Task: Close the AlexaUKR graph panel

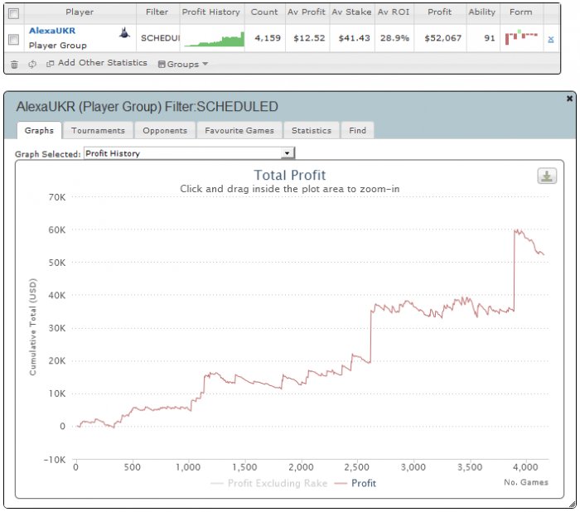Action: pyautogui.click(x=570, y=99)
